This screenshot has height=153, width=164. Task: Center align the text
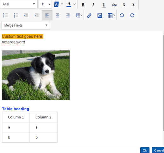[x=58, y=15]
